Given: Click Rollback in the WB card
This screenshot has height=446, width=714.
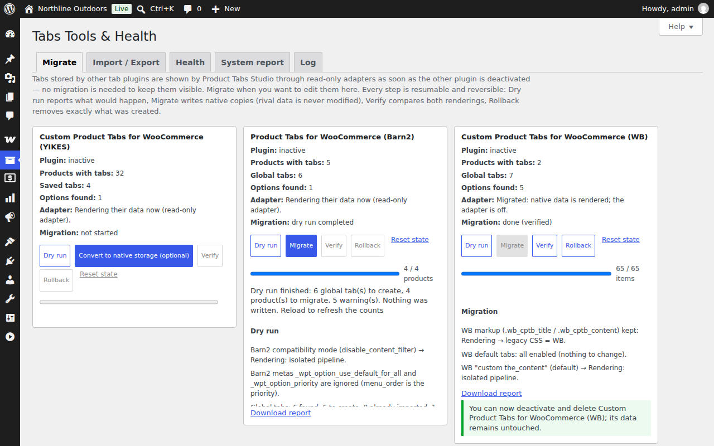Looking at the screenshot, I should click(x=578, y=246).
